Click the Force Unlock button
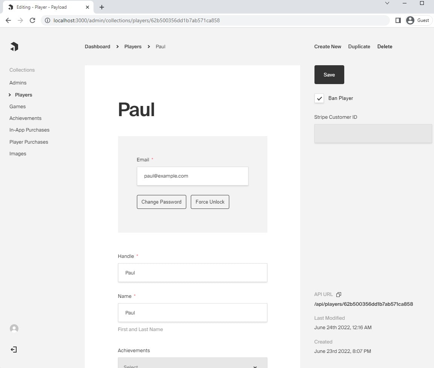The image size is (434, 368). point(210,202)
